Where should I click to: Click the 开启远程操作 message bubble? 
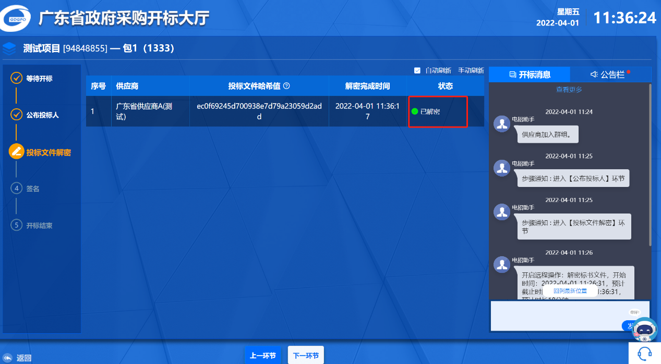pos(575,283)
